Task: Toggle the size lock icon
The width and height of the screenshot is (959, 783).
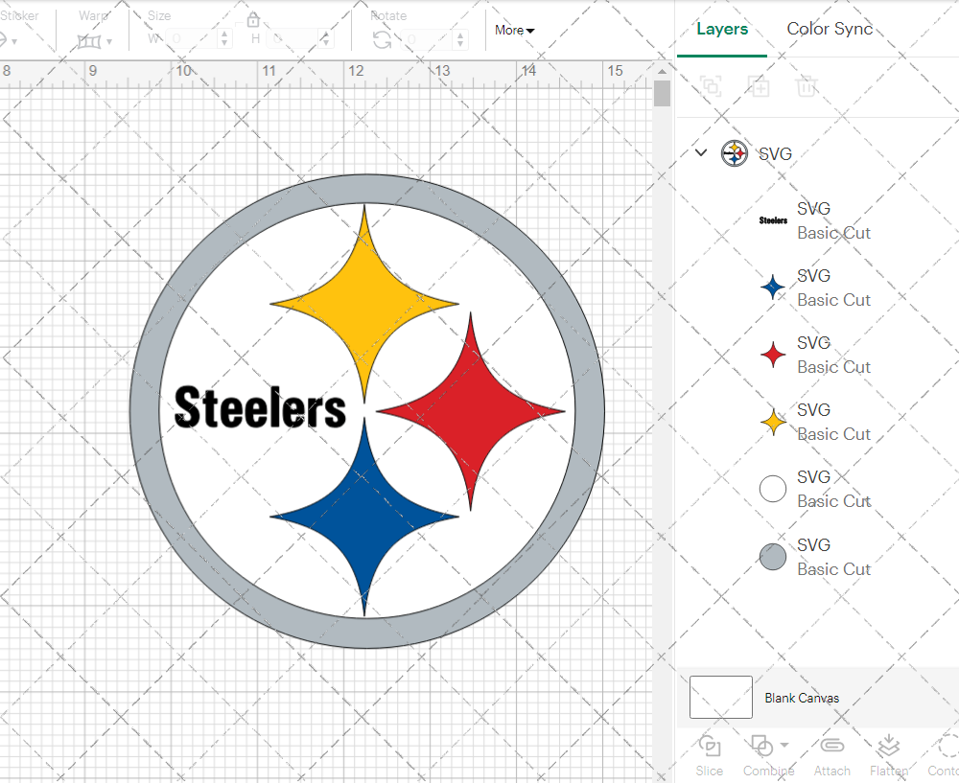Action: pos(253,20)
